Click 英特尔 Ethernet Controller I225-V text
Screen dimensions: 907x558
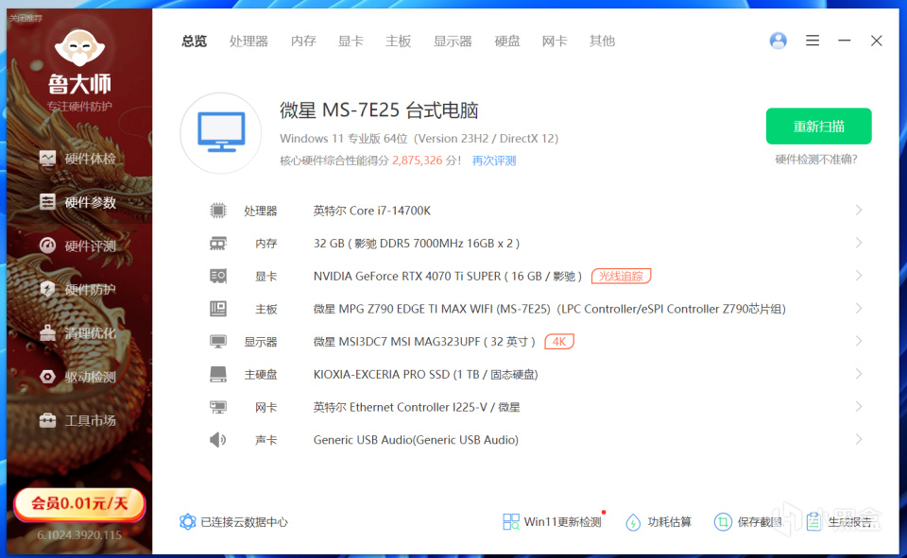(x=417, y=407)
